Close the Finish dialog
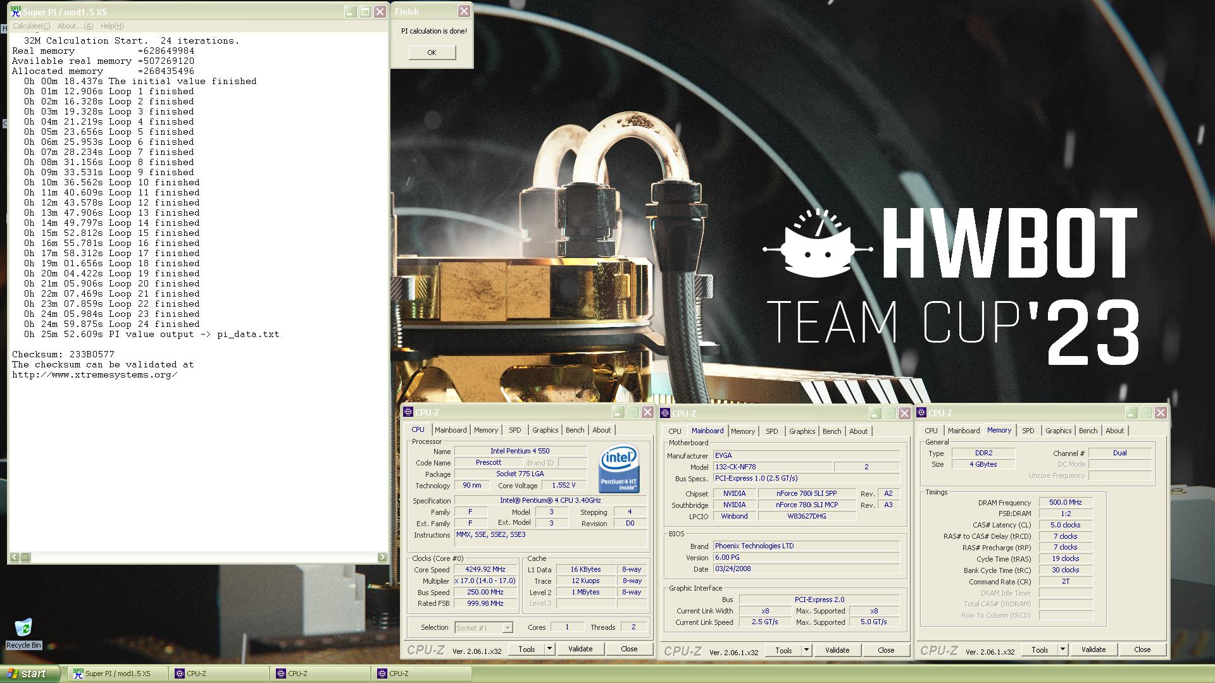This screenshot has width=1215, height=683. 464,11
